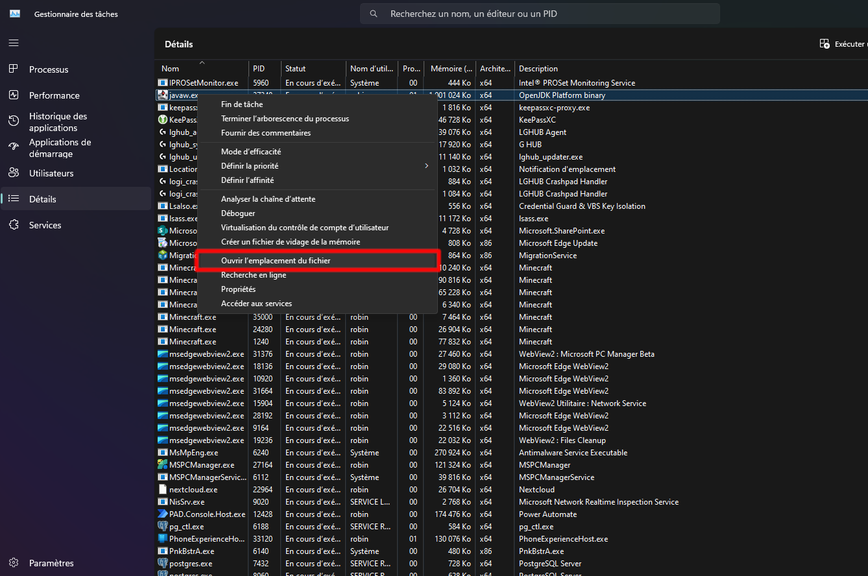Click the postgres.exe row with PID 7432
This screenshot has width=868, height=576.
pos(511,564)
